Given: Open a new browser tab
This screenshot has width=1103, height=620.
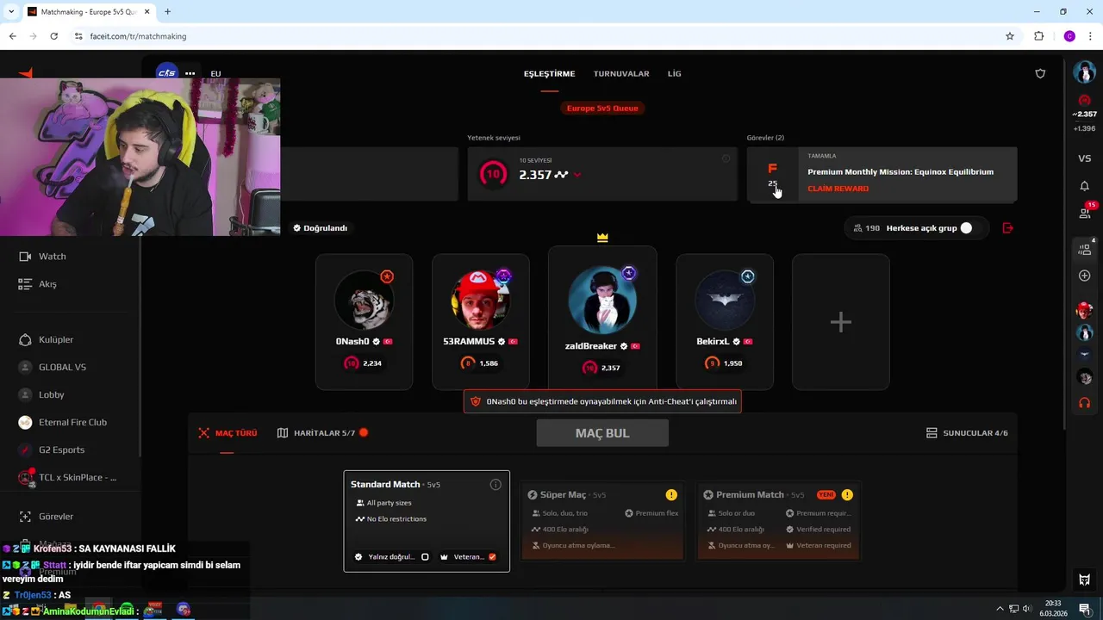Looking at the screenshot, I should tap(167, 11).
